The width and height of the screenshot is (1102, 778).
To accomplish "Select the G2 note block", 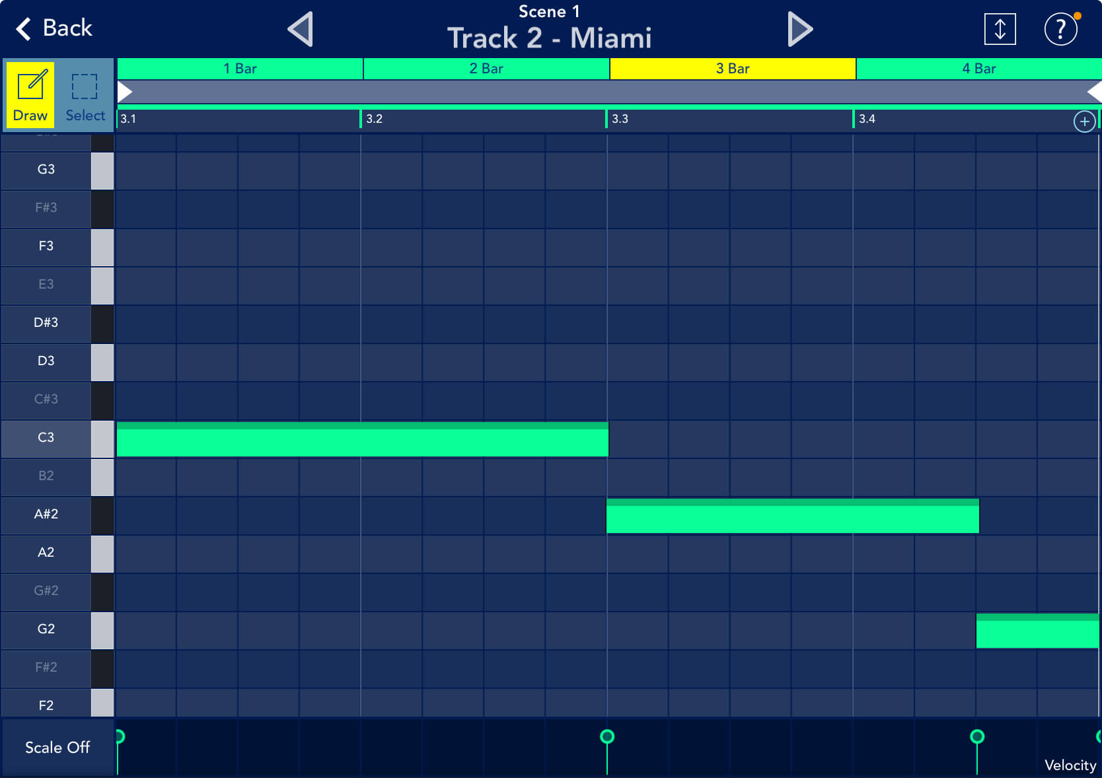I will (x=1037, y=631).
